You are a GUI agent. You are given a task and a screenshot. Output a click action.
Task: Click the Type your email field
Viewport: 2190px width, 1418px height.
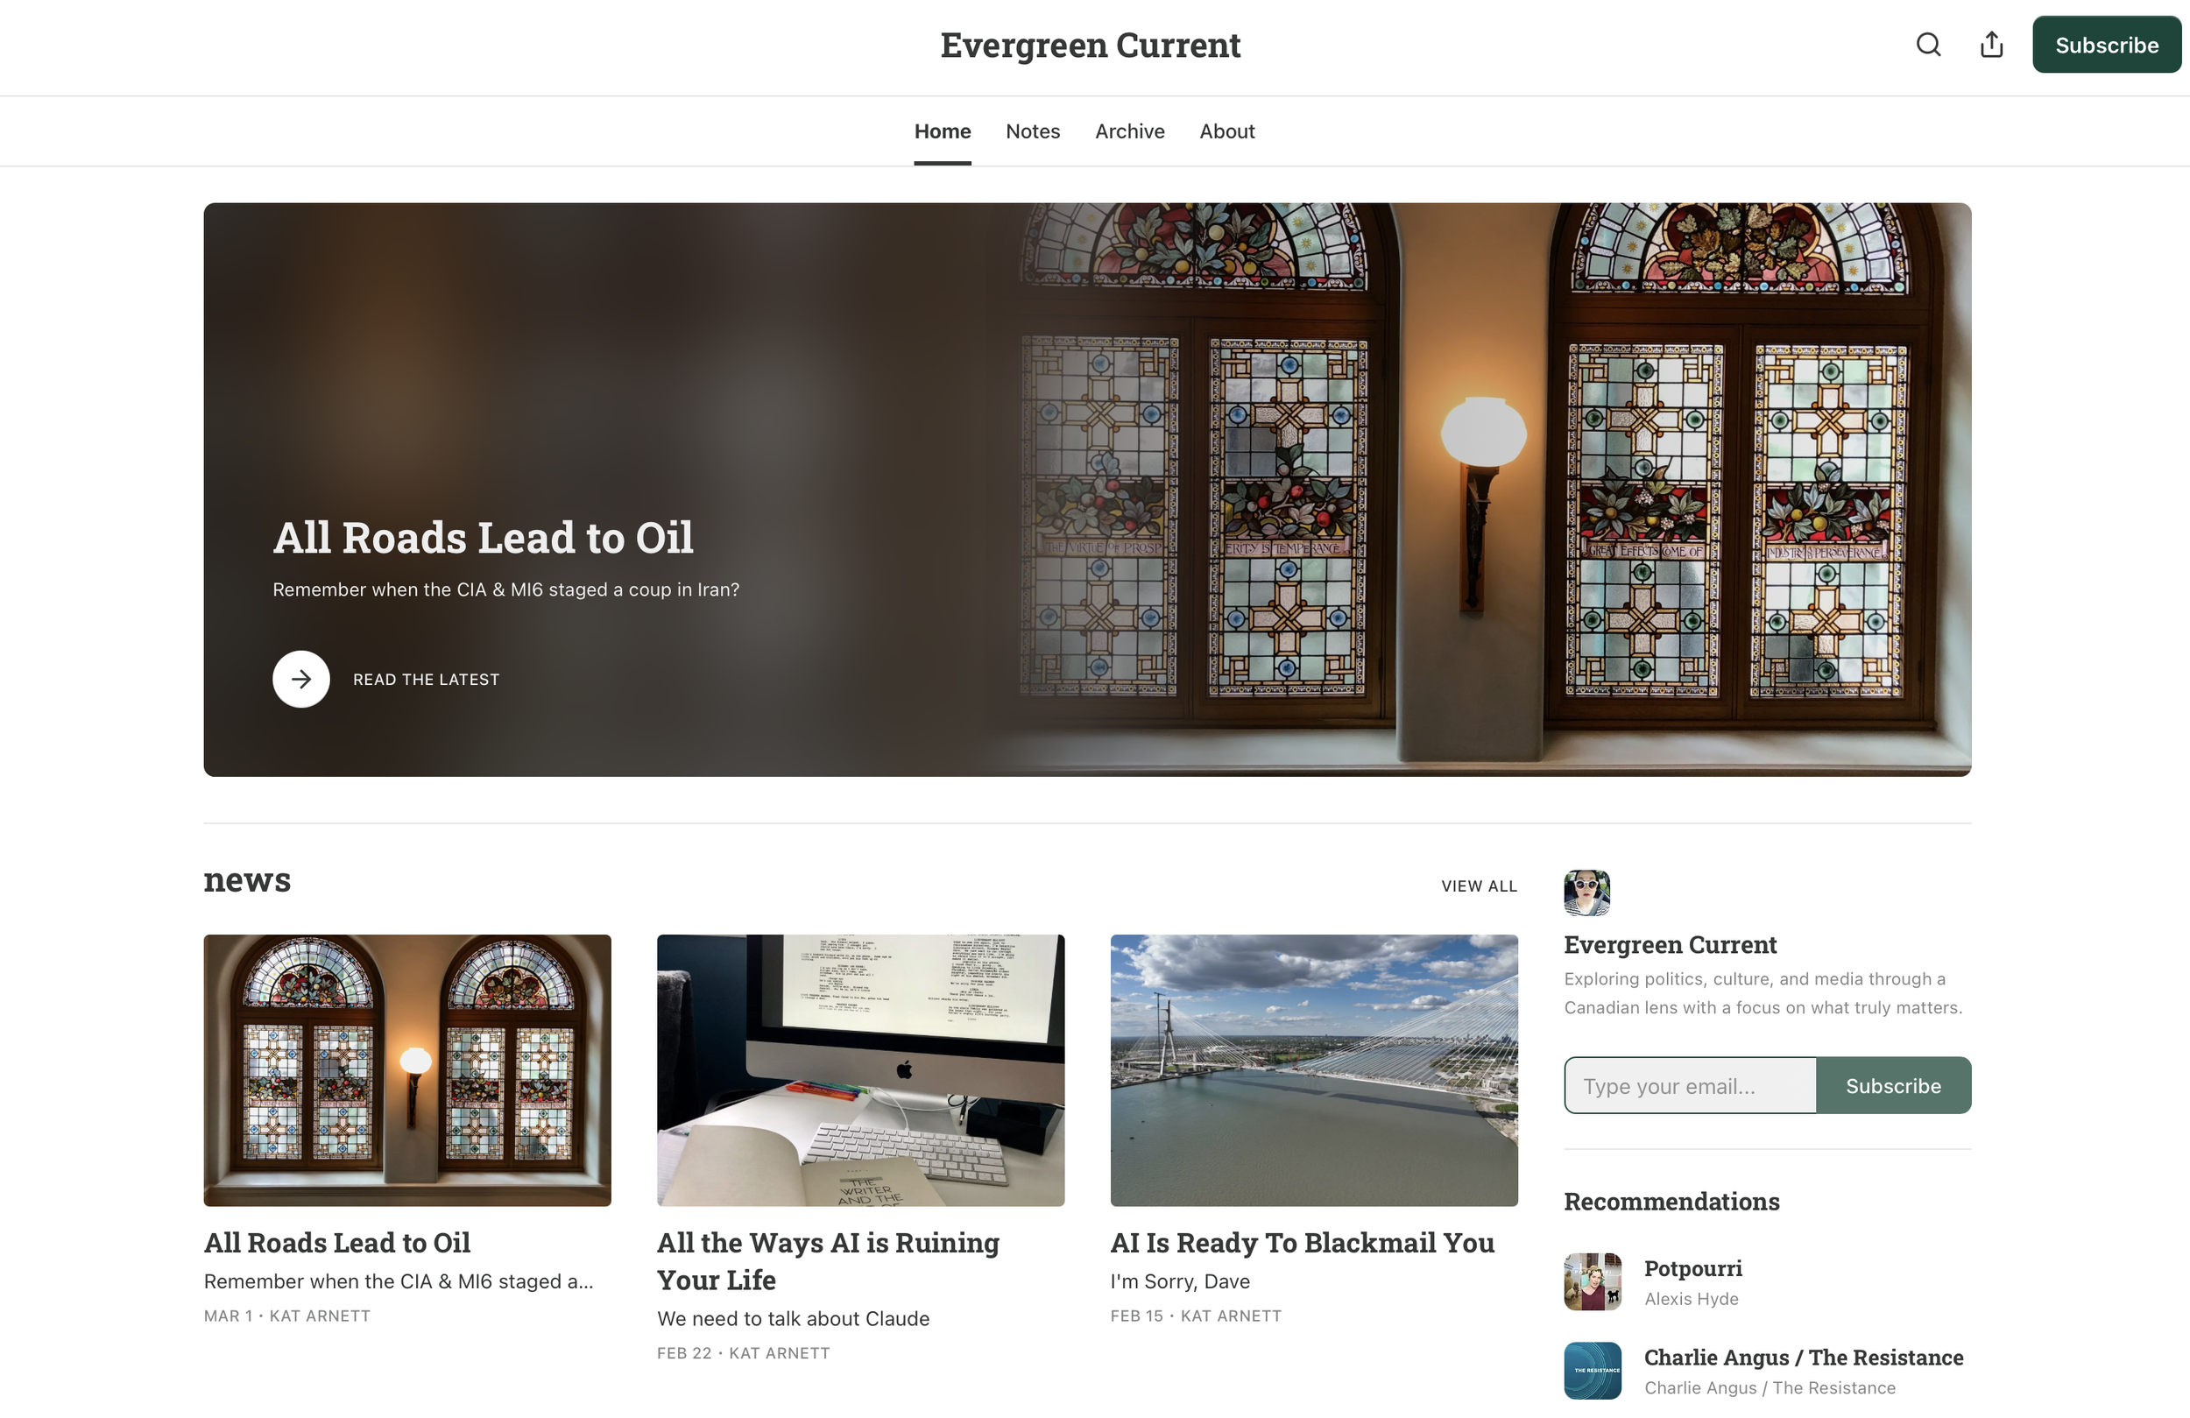pos(1690,1085)
